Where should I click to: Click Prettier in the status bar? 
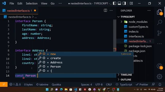pos(142,84)
